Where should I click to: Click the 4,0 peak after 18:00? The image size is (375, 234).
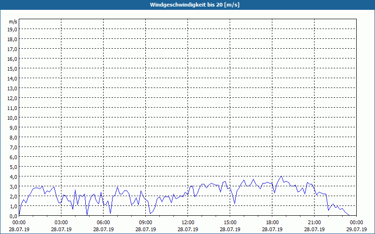click(x=281, y=176)
